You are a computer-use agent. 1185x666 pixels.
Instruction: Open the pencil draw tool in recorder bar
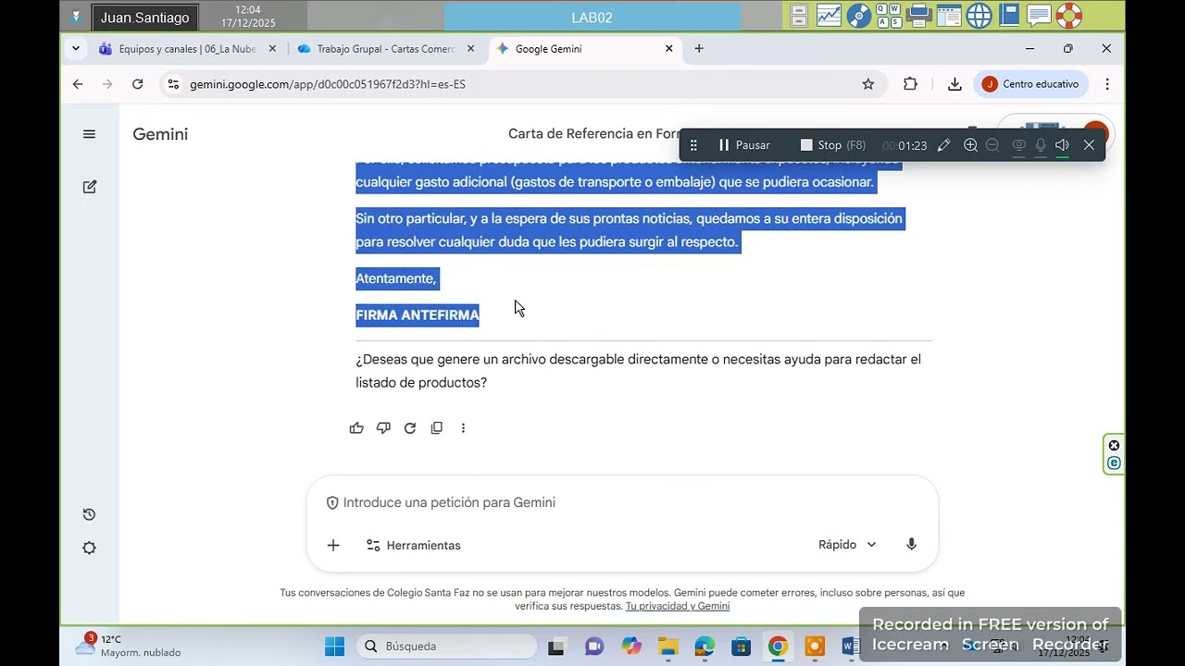943,145
